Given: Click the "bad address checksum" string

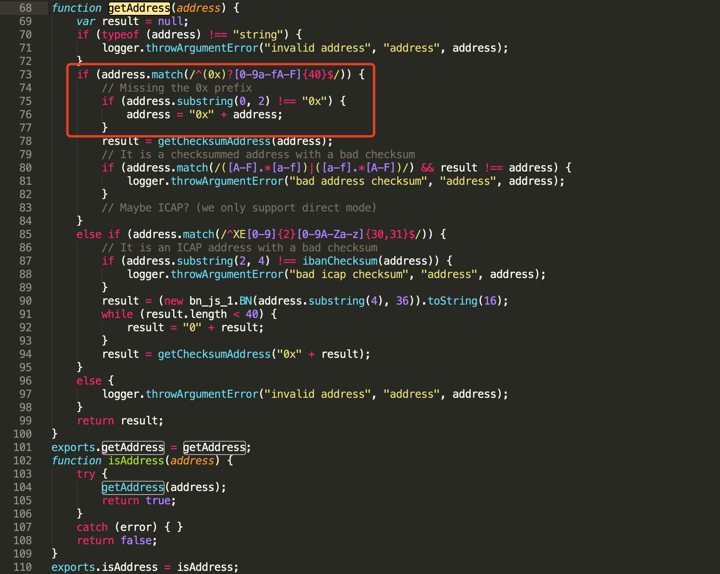Looking at the screenshot, I should 358,181.
